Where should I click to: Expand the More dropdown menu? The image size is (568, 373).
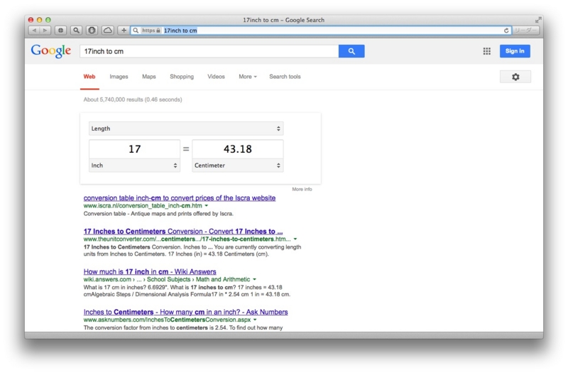(x=248, y=77)
